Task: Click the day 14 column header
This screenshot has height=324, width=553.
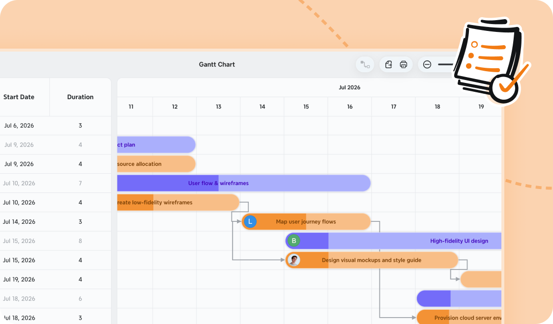Action: [262, 107]
